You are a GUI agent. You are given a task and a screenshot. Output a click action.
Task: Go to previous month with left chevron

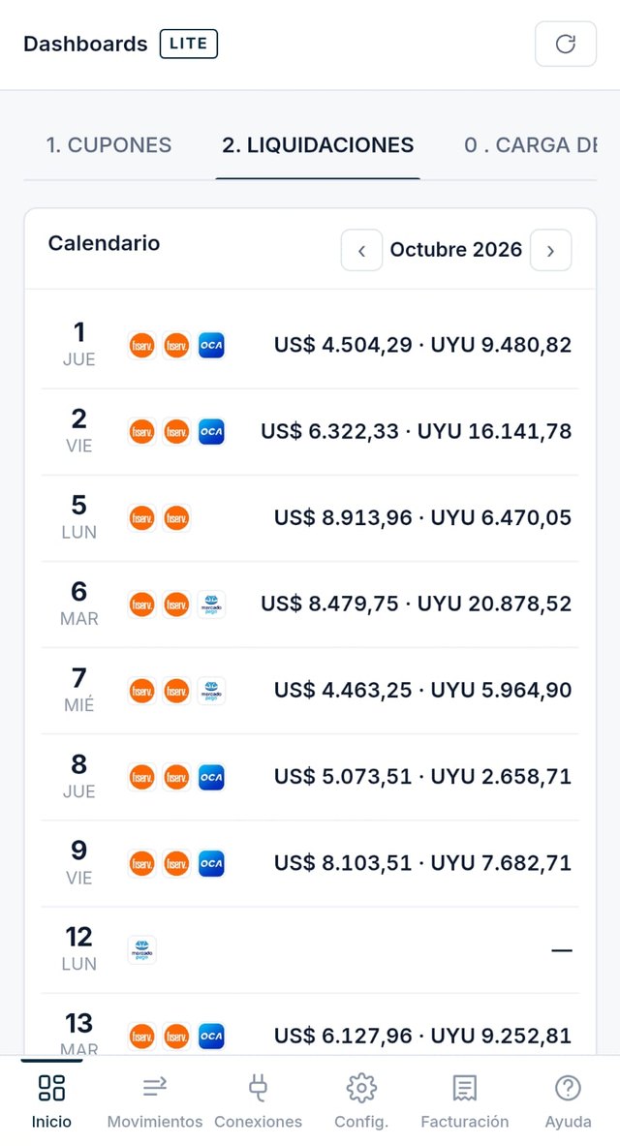(362, 250)
